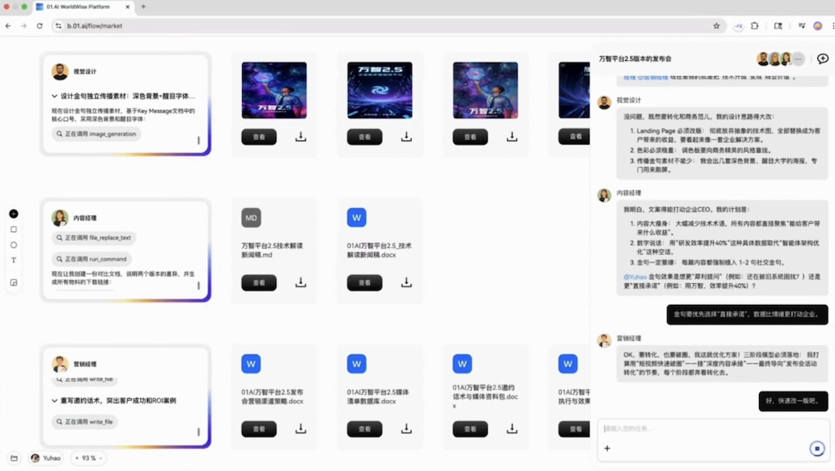Click the stop generation button in chat input
This screenshot has height=471, width=835.
(x=817, y=448)
